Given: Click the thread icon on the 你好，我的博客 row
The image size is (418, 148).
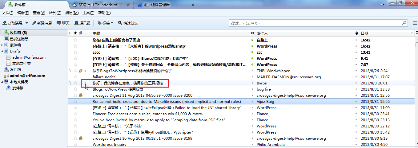Looking at the screenshot, I should 70,83.
